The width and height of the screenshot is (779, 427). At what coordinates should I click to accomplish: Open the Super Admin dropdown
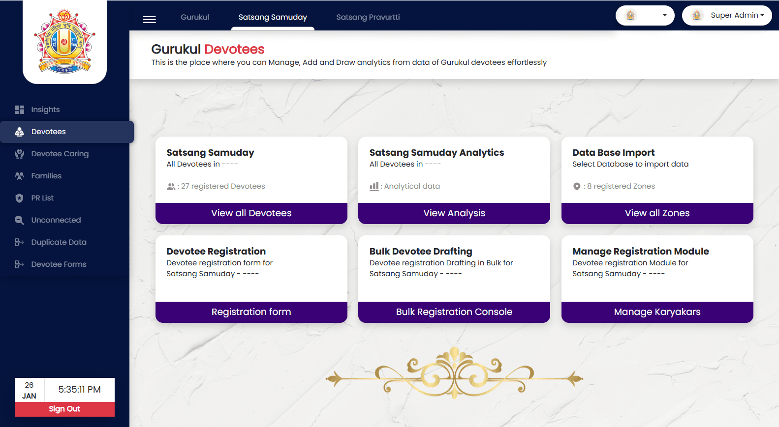click(726, 15)
